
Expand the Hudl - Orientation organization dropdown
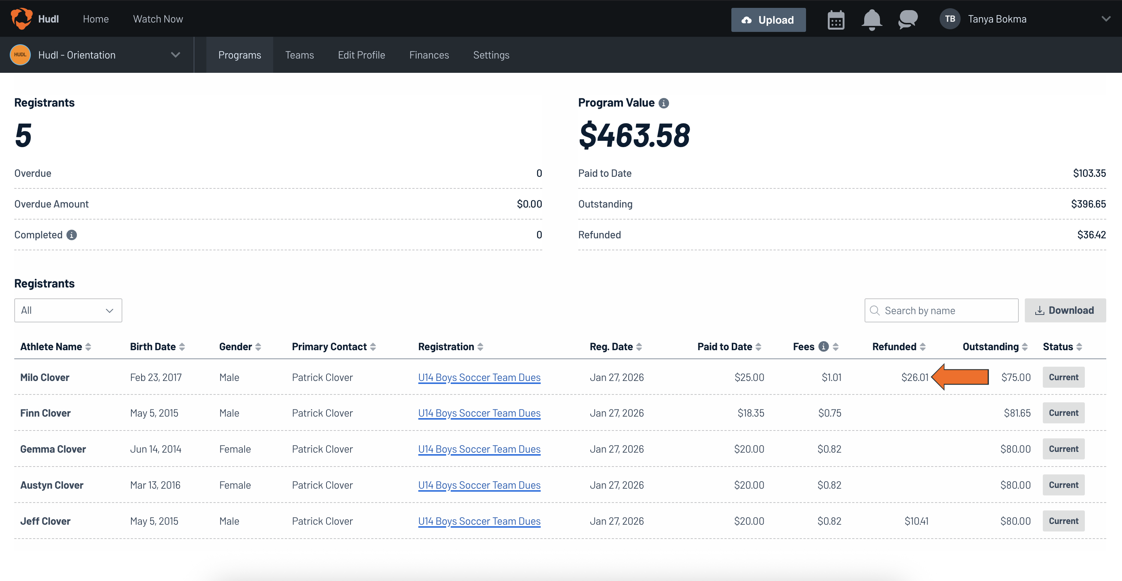[x=175, y=55]
